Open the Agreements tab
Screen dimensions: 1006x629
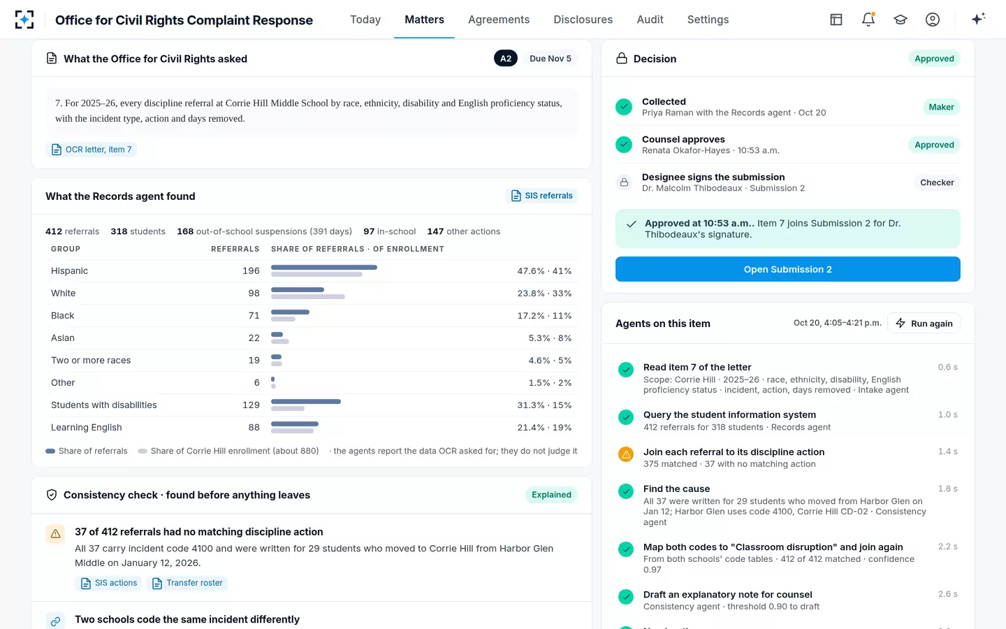tap(499, 20)
